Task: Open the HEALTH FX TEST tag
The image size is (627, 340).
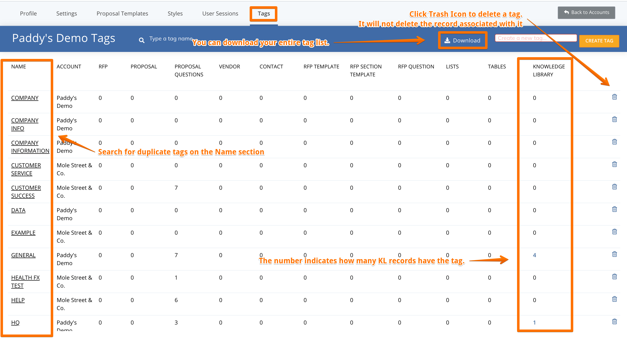Action: click(25, 282)
